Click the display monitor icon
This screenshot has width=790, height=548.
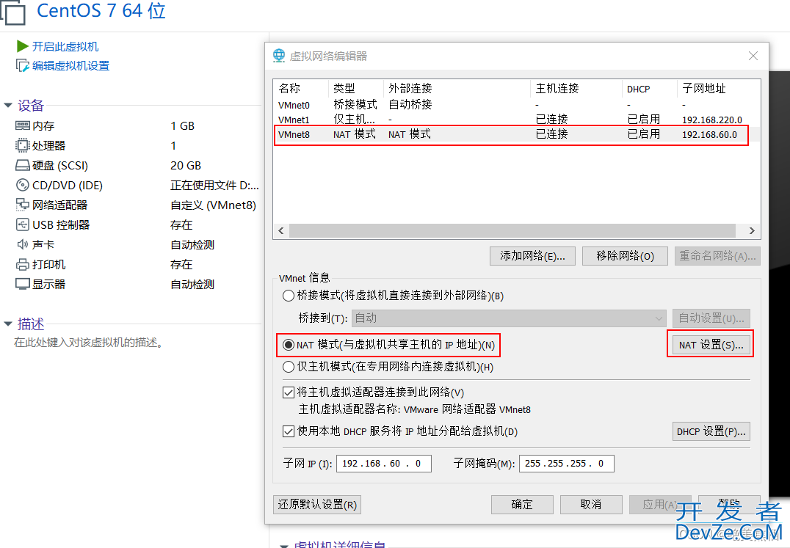(x=23, y=284)
